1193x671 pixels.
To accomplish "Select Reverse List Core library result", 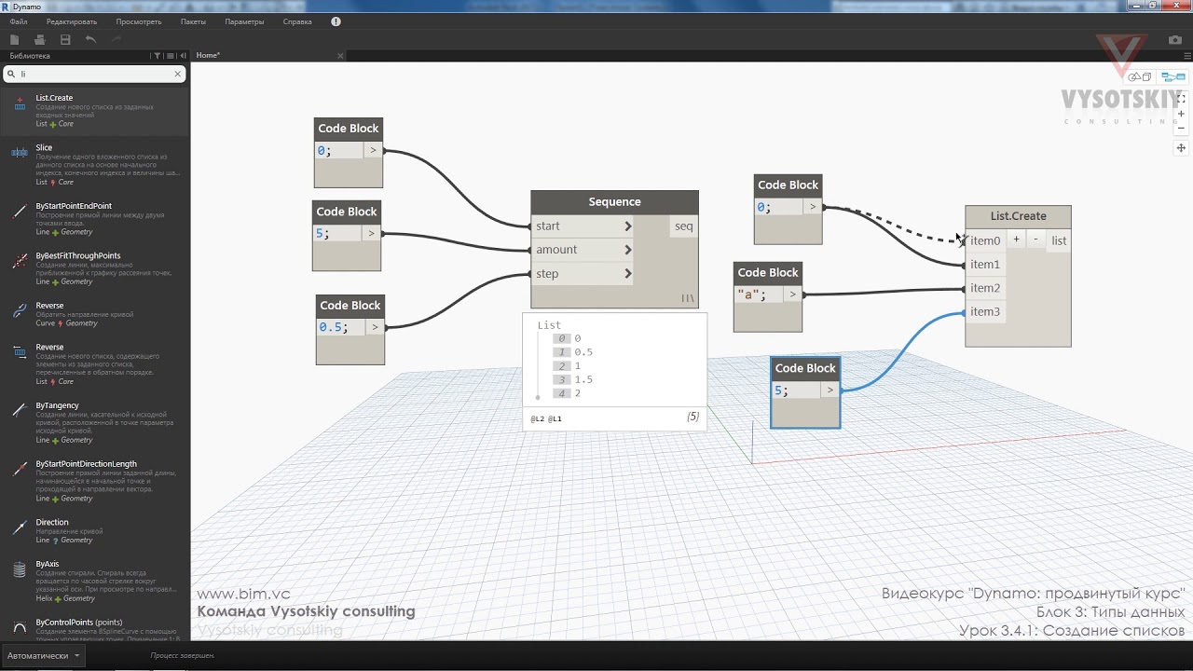I will (94, 363).
